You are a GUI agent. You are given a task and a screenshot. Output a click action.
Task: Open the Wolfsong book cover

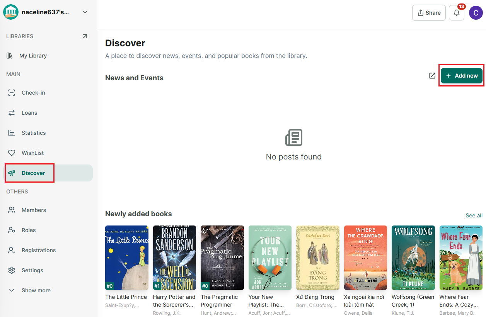click(413, 258)
